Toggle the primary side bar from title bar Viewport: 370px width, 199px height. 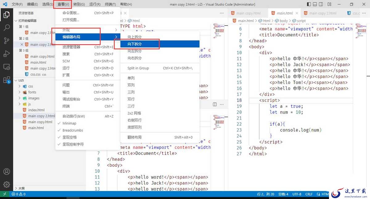[309, 4]
